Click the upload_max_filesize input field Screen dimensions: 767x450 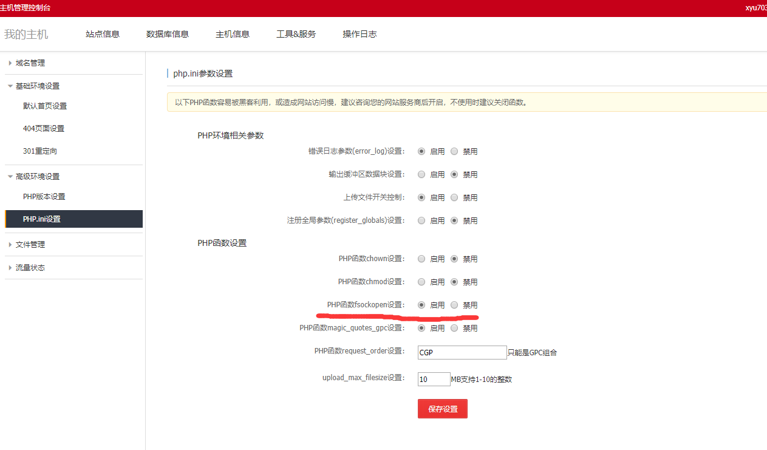pyautogui.click(x=434, y=379)
